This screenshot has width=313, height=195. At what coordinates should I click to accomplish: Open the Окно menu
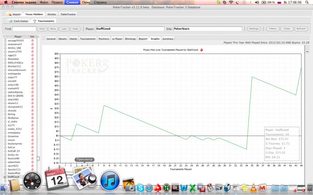click(86, 2)
